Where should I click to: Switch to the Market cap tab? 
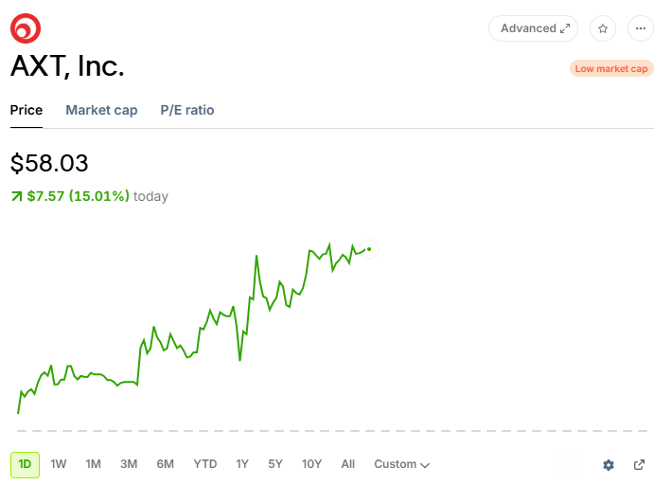click(101, 110)
